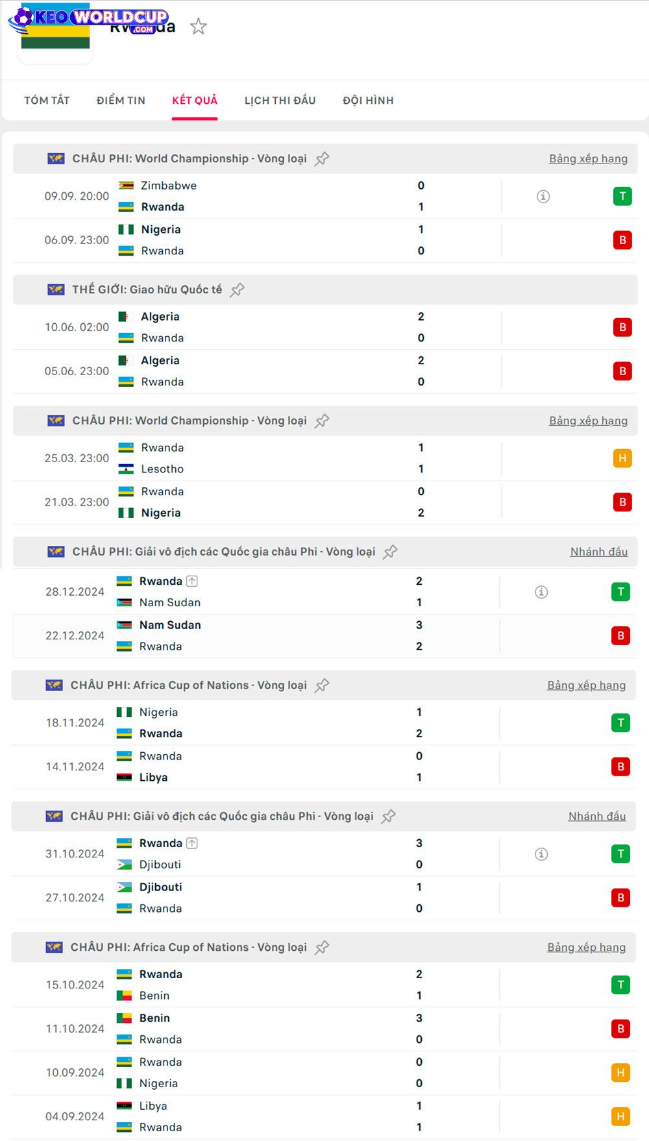Open the LỊCH THI ĐẤU tab
The width and height of the screenshot is (649, 1141).
280,101
